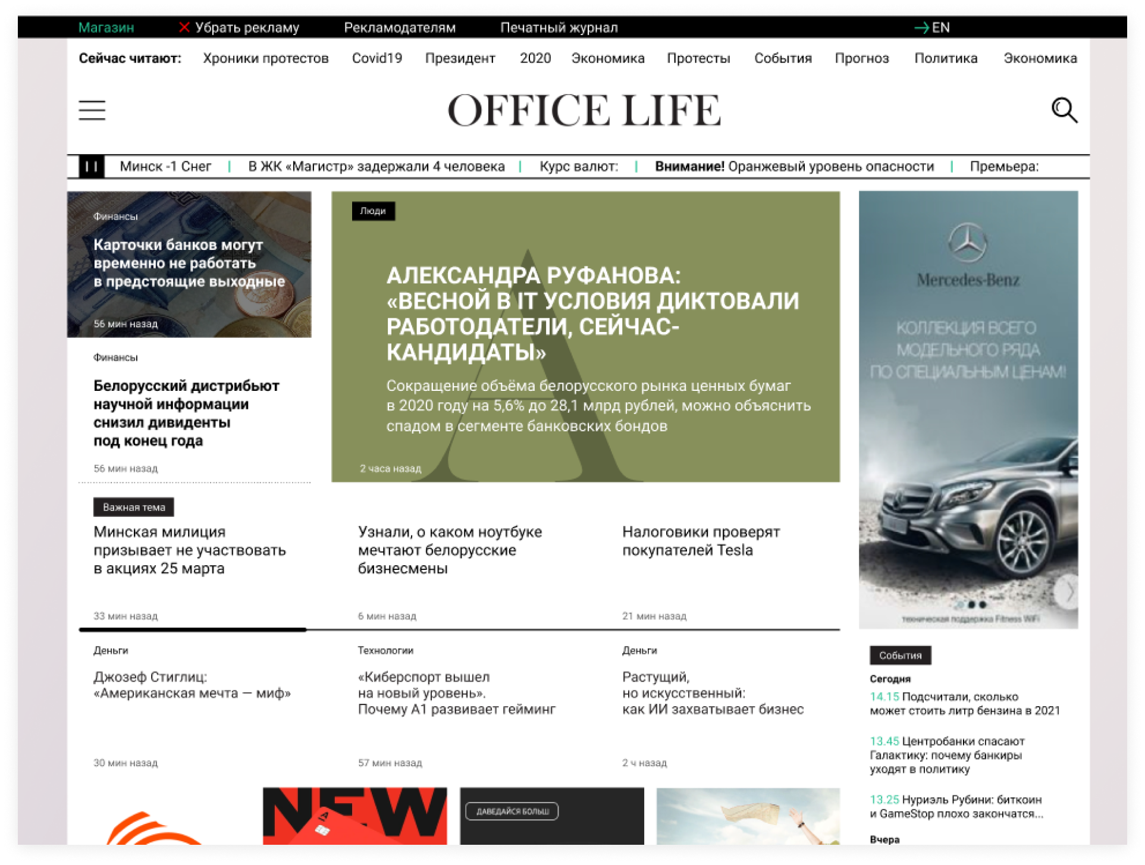Open 14.15 gasoline price news item
The image size is (1145, 865).
(x=964, y=703)
